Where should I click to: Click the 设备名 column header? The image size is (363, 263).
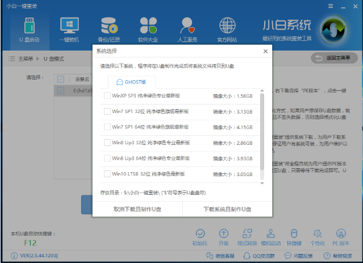click(x=82, y=80)
